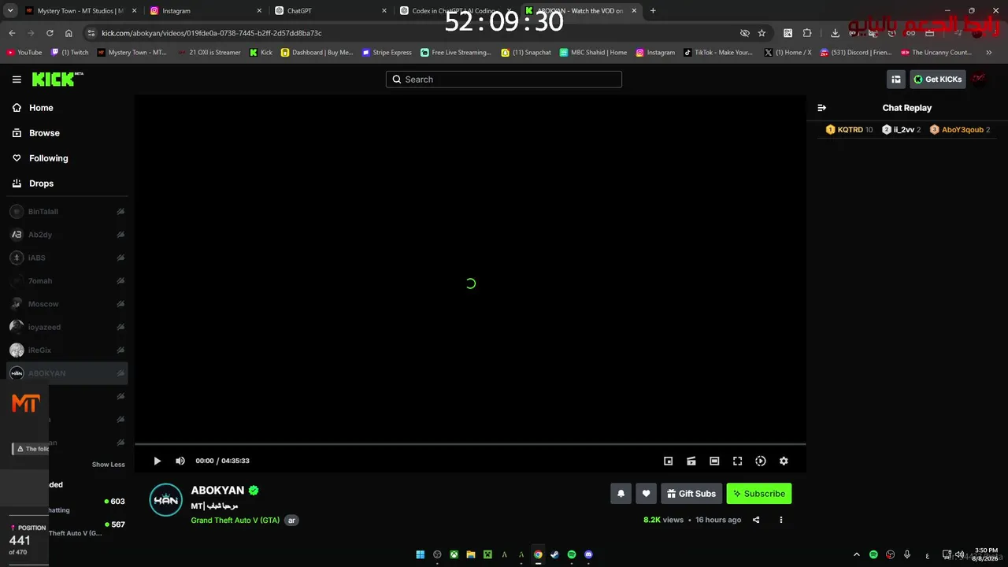The width and height of the screenshot is (1008, 567).
Task: Open the YouTube bookmark
Action: pyautogui.click(x=24, y=53)
